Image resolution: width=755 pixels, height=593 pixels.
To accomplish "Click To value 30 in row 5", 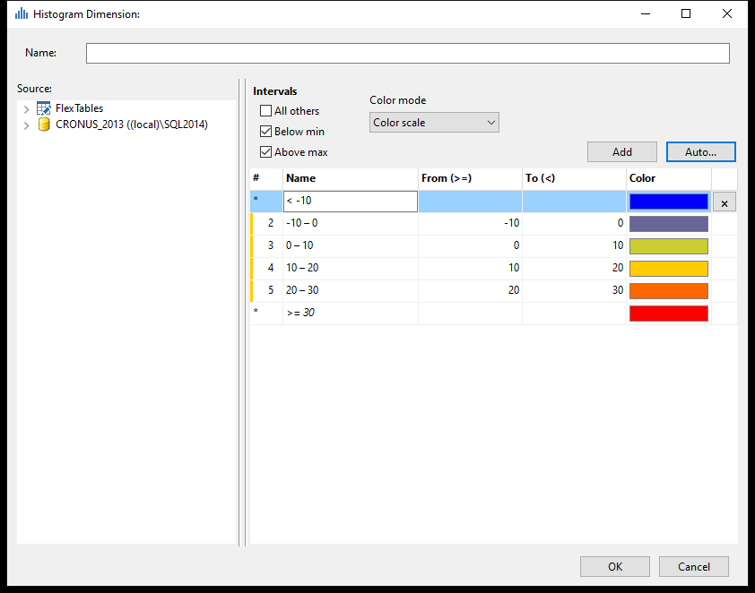I will [574, 290].
